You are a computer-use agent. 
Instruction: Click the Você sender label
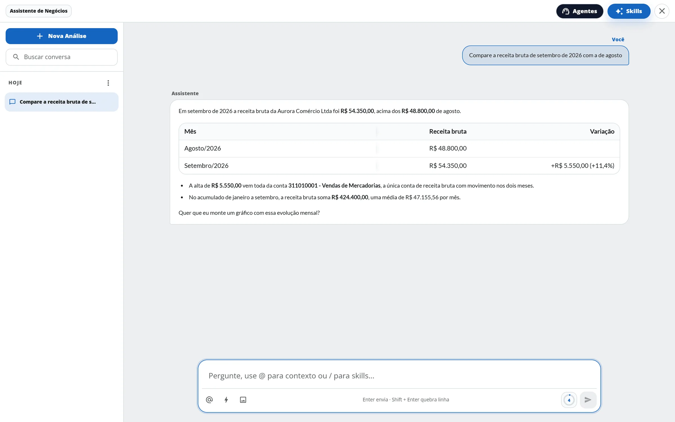[x=618, y=39]
